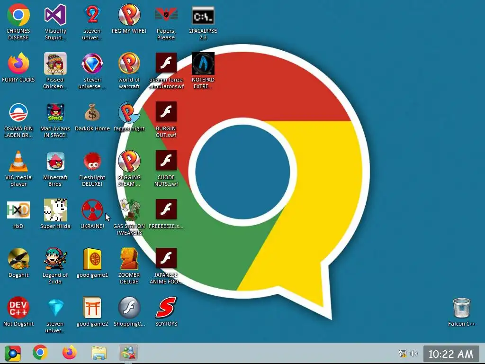
Task: Launch the Super Hilda desktop icon
Action: [55, 210]
